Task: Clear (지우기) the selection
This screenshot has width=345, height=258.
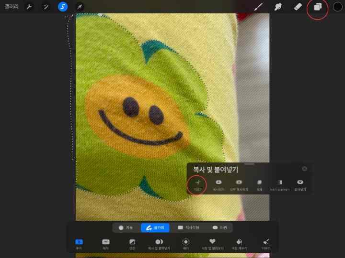Action: coord(266,244)
